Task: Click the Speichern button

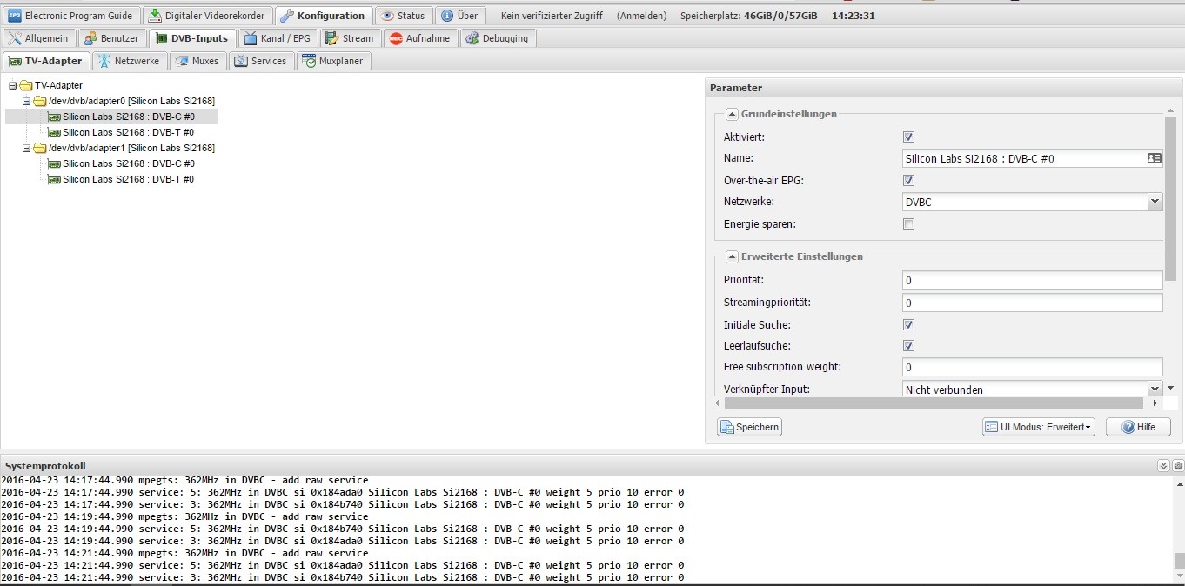Action: pyautogui.click(x=749, y=427)
